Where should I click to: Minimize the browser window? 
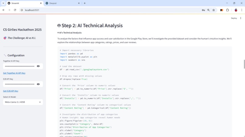(227, 3)
